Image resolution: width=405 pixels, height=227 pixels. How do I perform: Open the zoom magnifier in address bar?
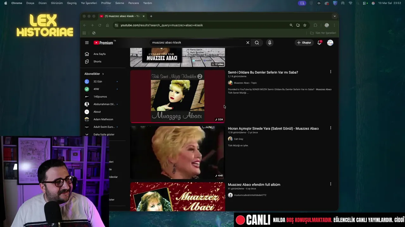tap(291, 25)
